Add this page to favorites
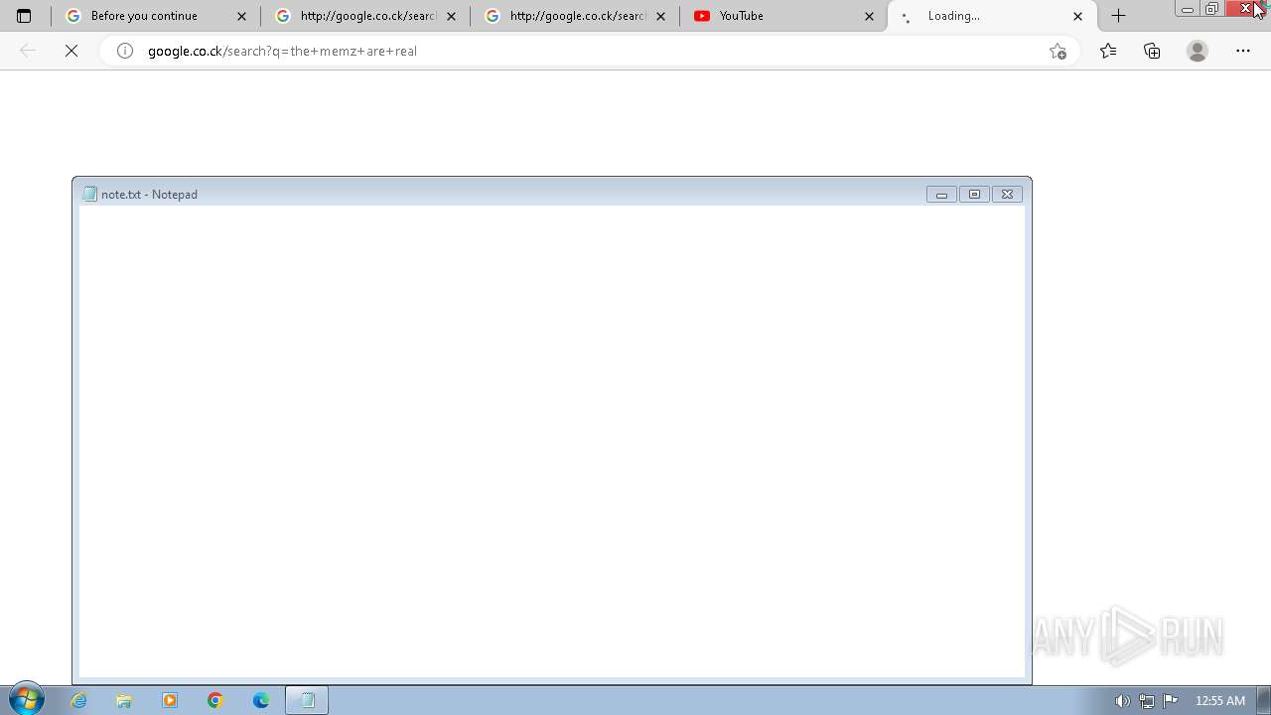This screenshot has height=715, width=1271. tap(1058, 51)
